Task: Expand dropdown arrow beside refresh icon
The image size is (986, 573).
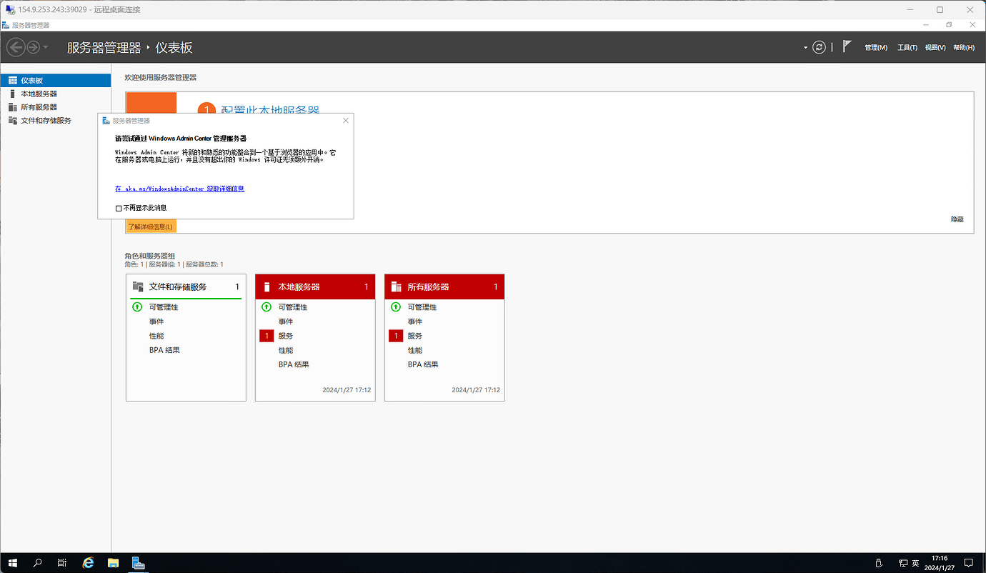Action: point(805,47)
